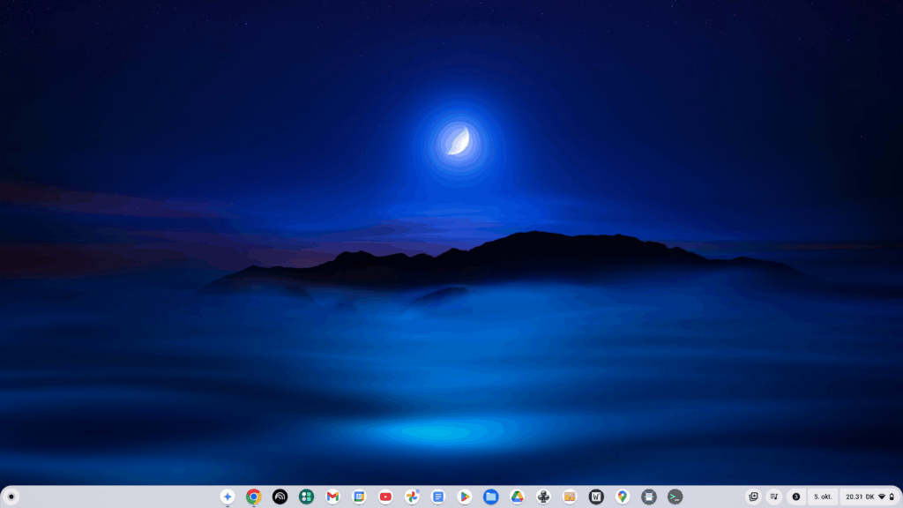Viewport: 903px width, 508px height.
Task: Open Google Chrome from the shelf
Action: coord(253,496)
